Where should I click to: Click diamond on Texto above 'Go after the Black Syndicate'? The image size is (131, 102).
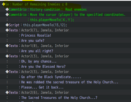click(7, 72)
